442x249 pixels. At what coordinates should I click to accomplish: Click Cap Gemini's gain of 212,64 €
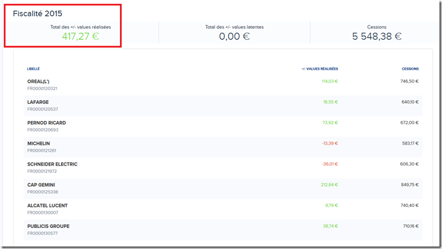point(329,185)
